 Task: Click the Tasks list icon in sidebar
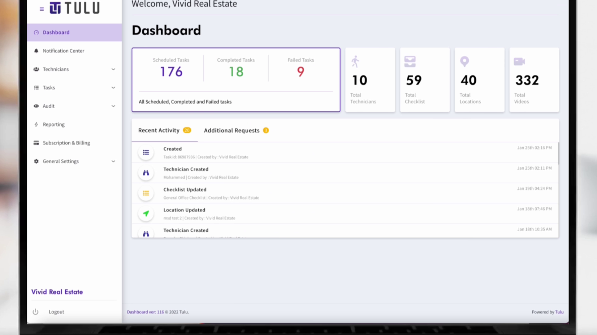pyautogui.click(x=36, y=87)
